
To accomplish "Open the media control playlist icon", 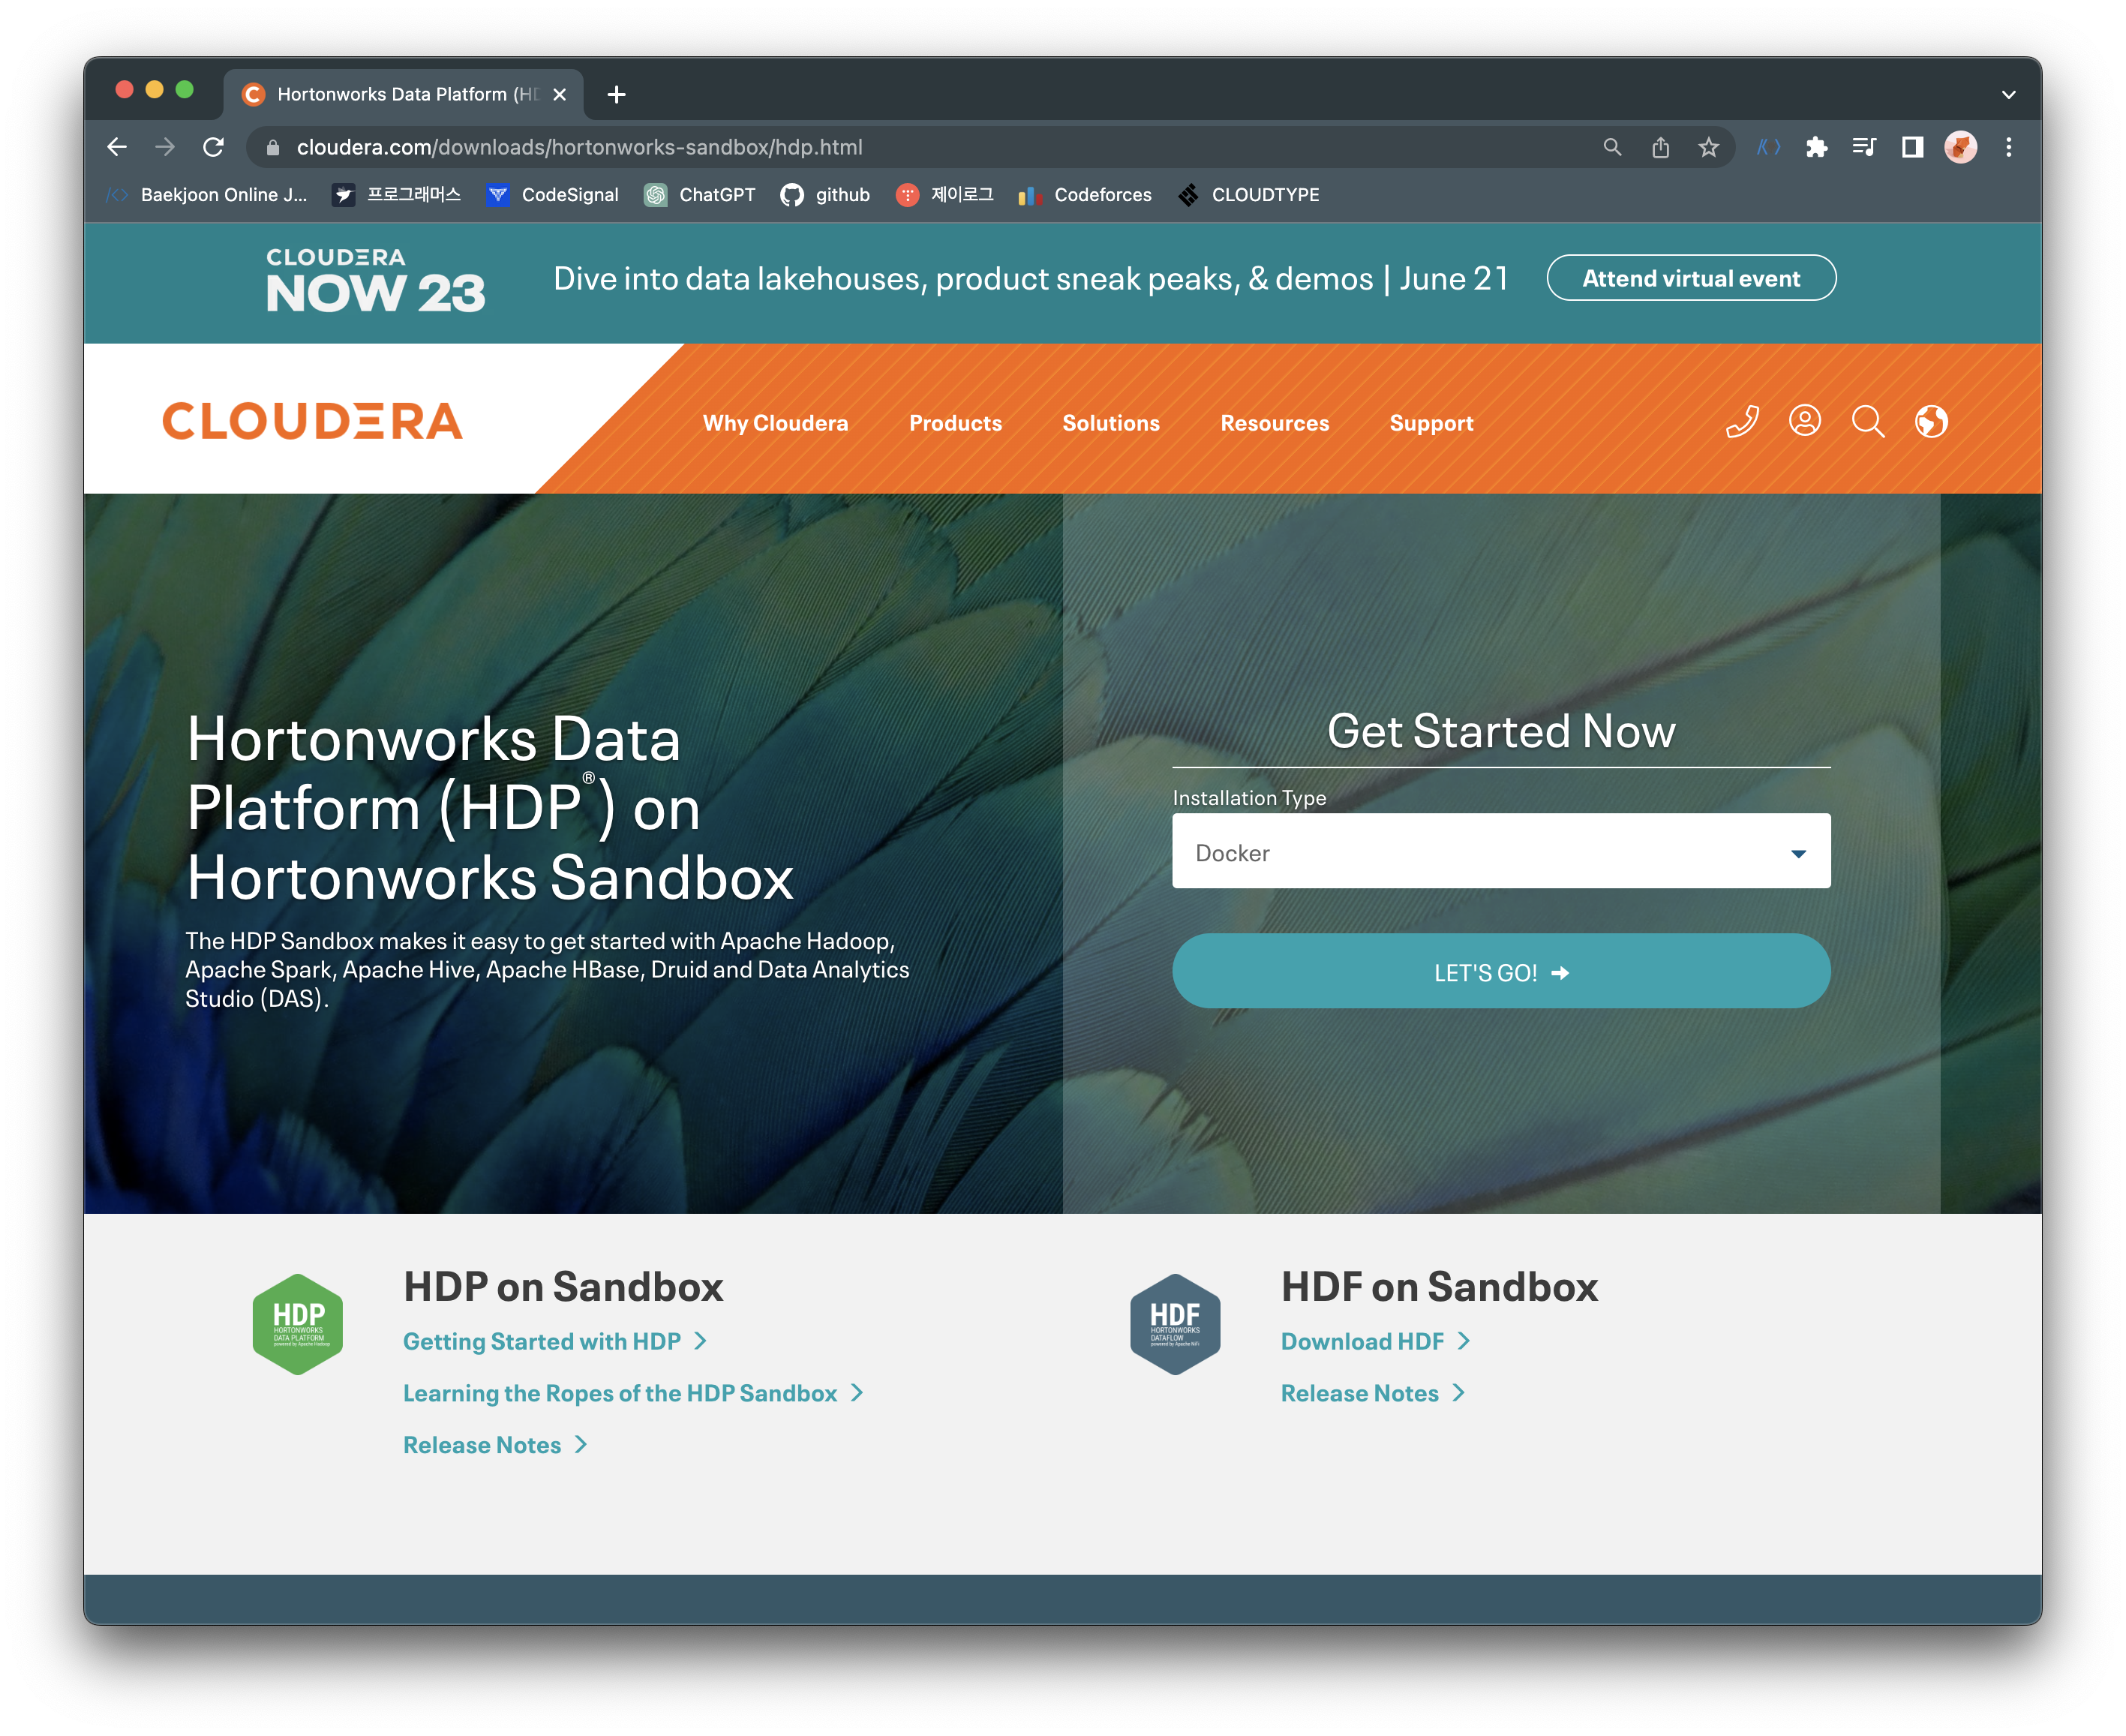I will [1865, 147].
